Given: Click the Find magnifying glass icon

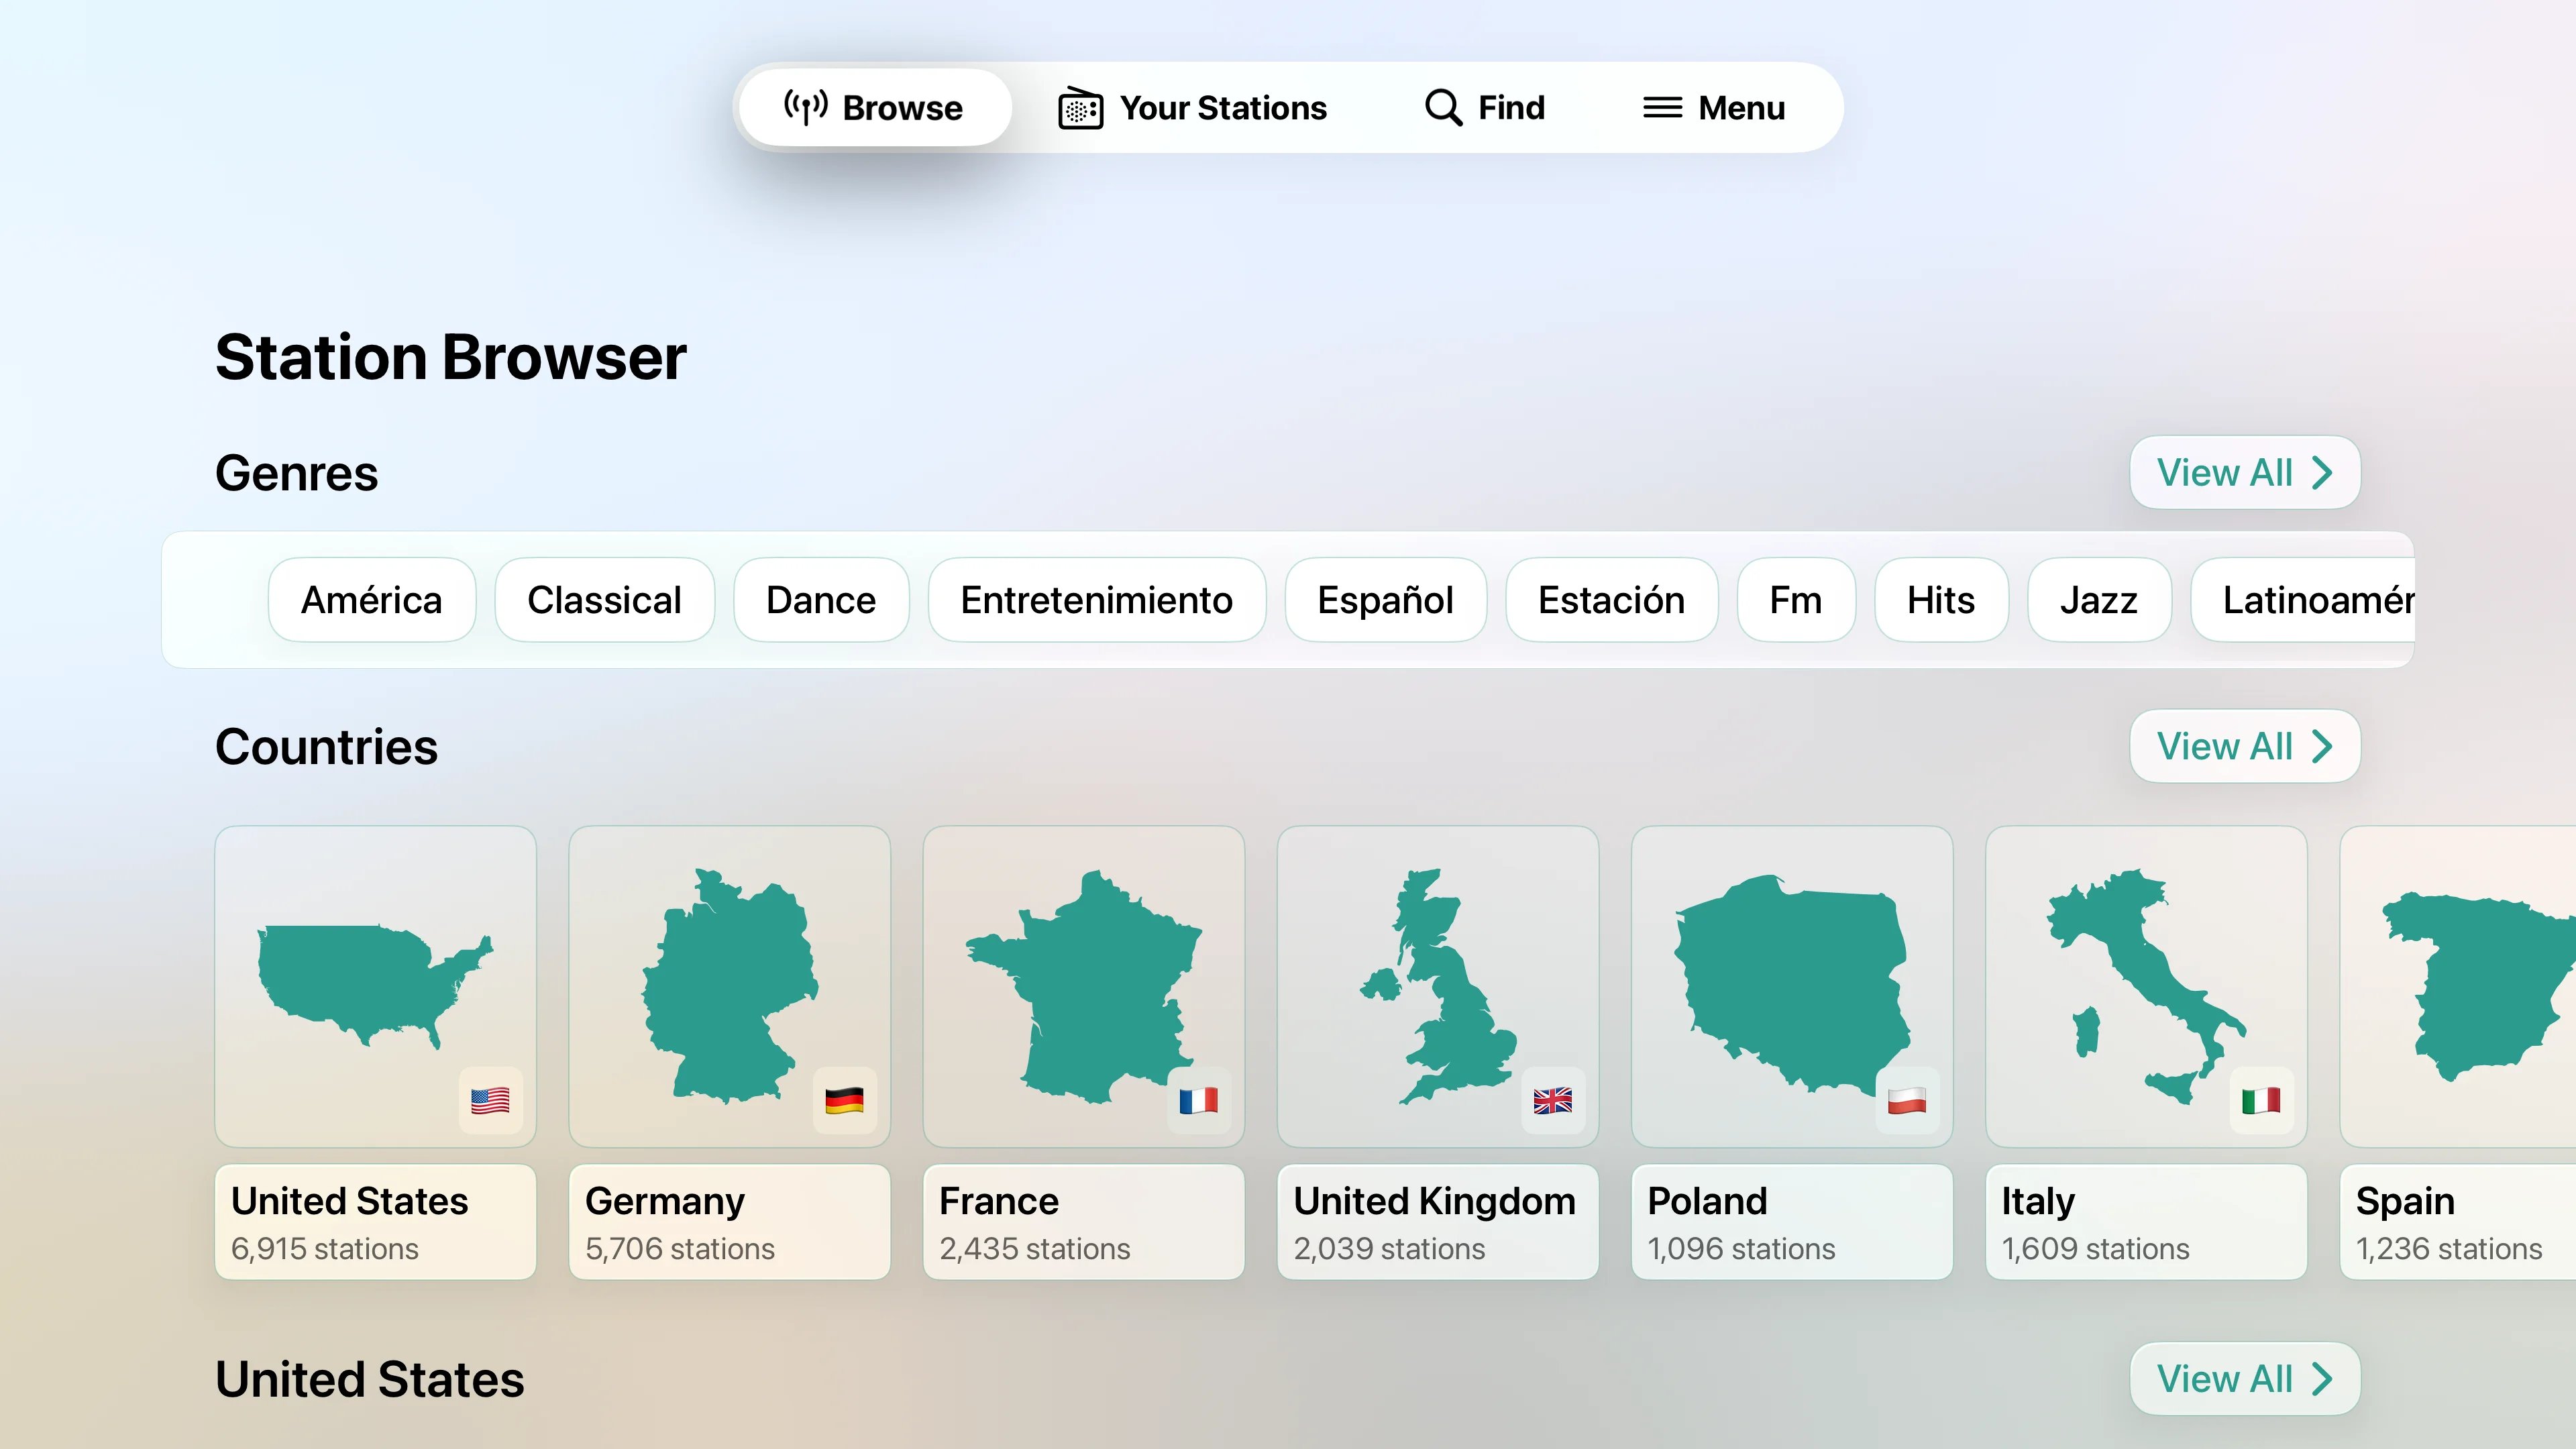Looking at the screenshot, I should (1443, 107).
